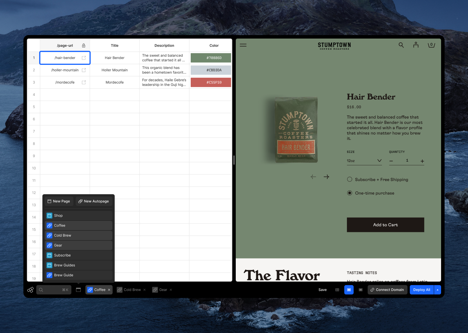This screenshot has height=333, width=468.
Task: Click Add to Cart button
Action: [386, 225]
